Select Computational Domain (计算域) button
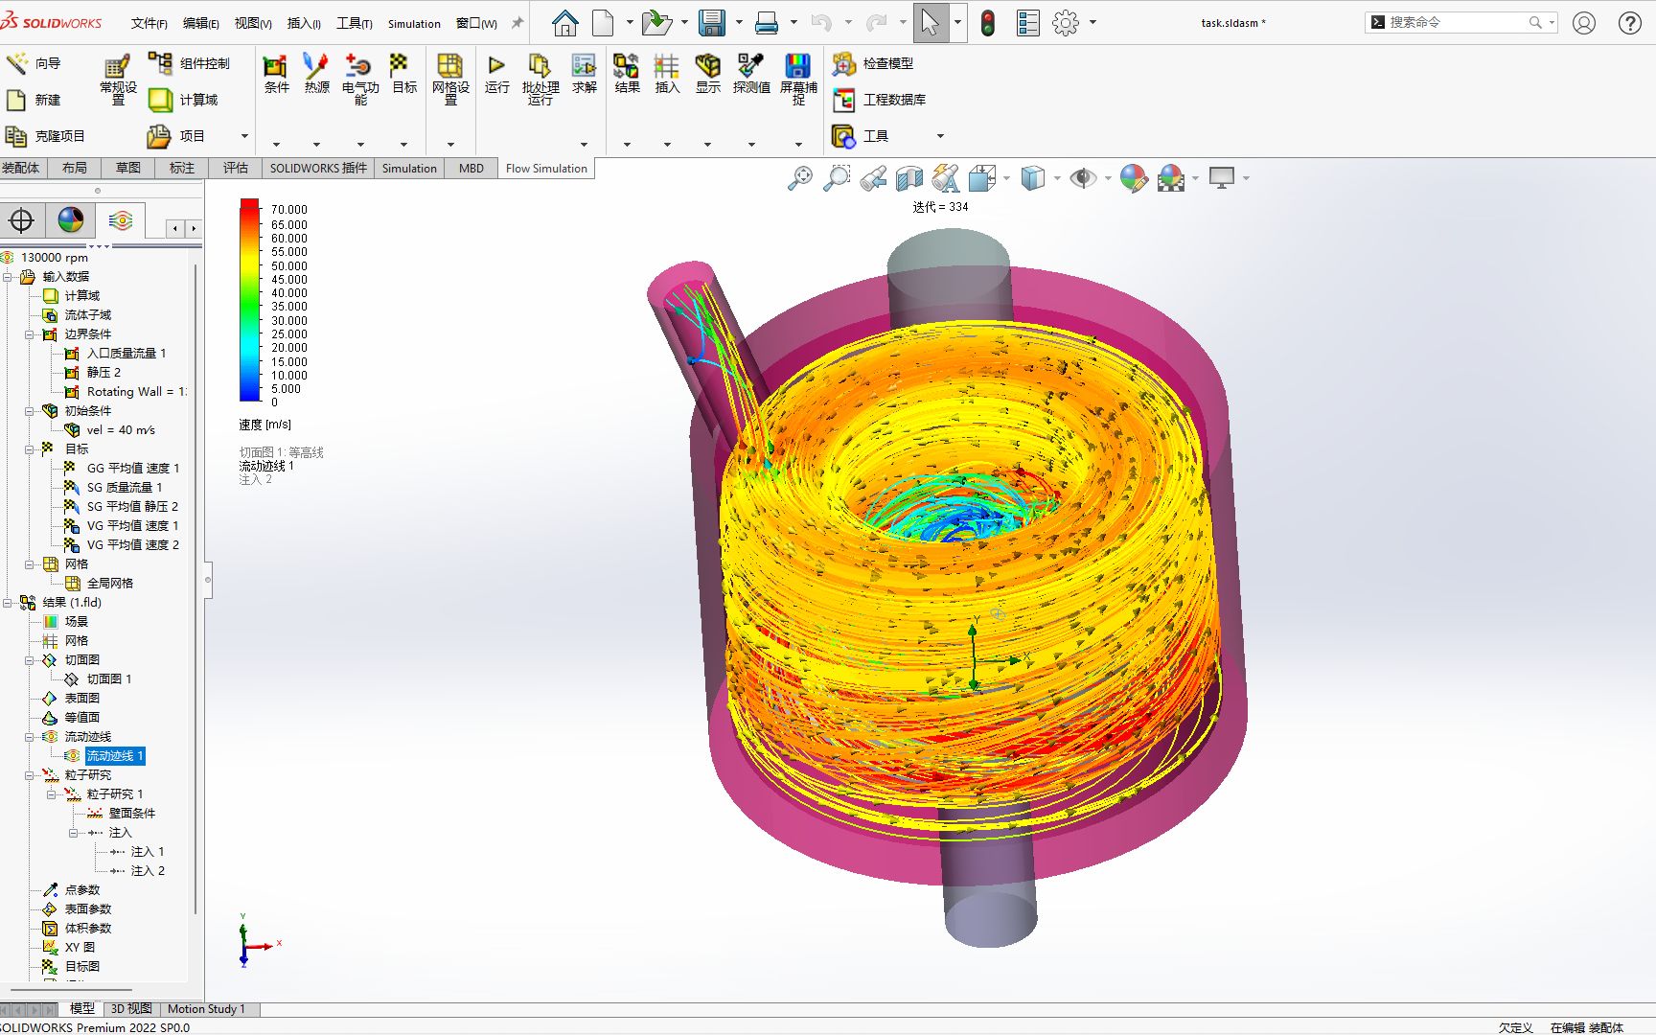Screen dimensions: 1656x1035 click(183, 100)
